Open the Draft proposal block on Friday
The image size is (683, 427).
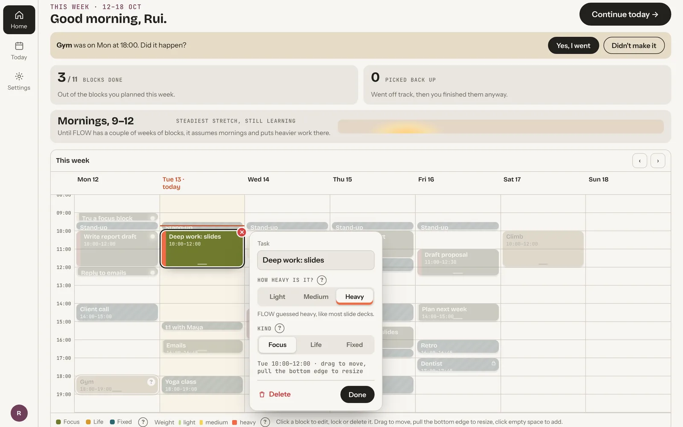[458, 262]
